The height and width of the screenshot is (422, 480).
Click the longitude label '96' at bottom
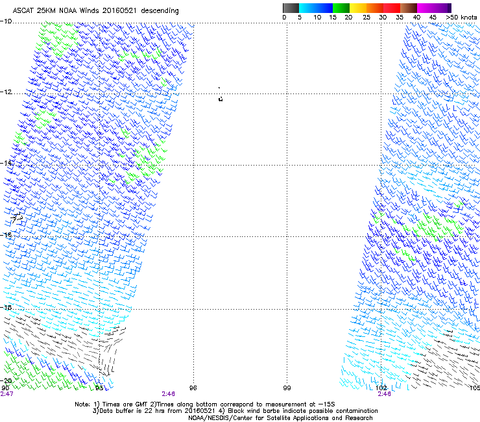tap(193, 388)
